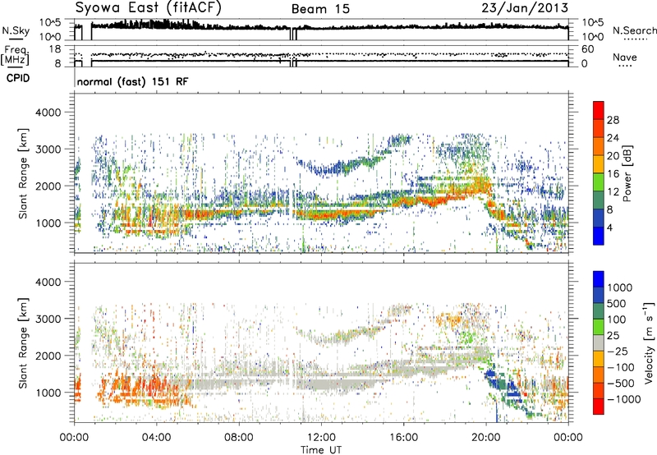The width and height of the screenshot is (657, 455).
Task: Click the 'Time UT' axis label
Action: pos(321,449)
